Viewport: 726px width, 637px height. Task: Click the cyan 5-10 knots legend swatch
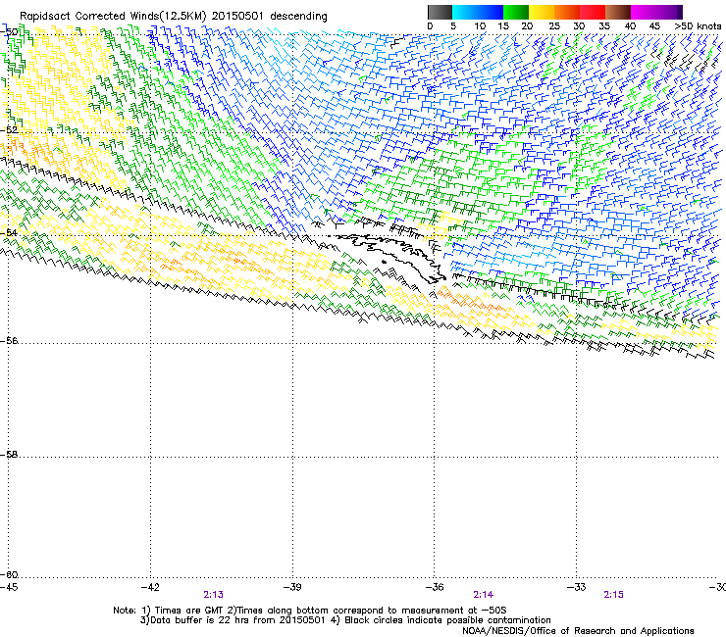(x=465, y=12)
